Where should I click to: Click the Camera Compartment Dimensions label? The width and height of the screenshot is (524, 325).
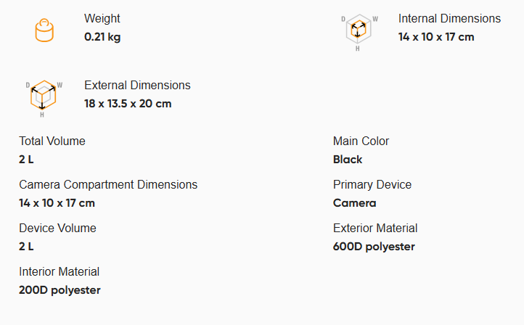(x=108, y=184)
